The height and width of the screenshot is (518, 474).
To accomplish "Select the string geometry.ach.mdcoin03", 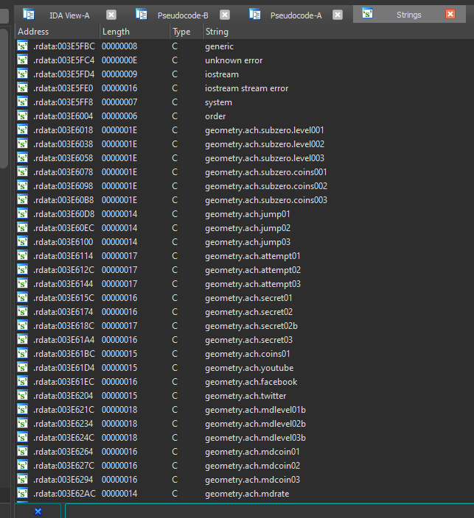I will pos(252,479).
